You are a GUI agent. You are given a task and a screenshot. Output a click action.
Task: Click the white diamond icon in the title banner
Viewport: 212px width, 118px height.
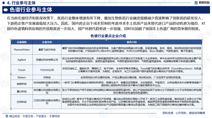click(x=6, y=10)
